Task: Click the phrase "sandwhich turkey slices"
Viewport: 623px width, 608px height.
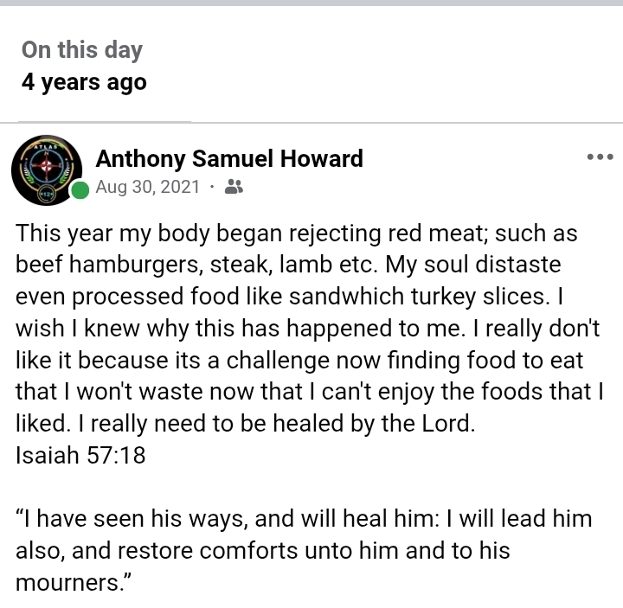Action: point(410,297)
